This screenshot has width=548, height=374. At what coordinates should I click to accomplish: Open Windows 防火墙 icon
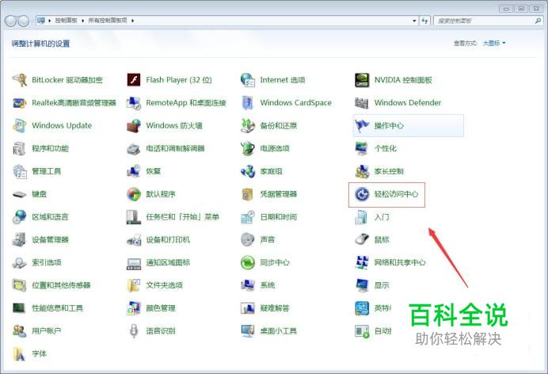pyautogui.click(x=134, y=125)
